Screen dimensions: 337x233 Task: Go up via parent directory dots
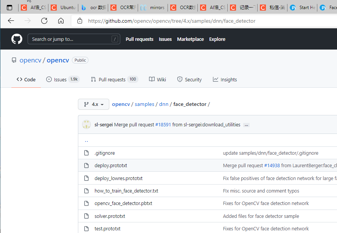point(86,141)
